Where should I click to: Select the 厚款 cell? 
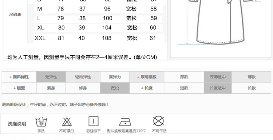click(184, 77)
